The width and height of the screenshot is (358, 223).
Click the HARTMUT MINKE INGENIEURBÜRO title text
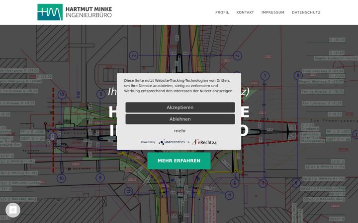coord(89,12)
